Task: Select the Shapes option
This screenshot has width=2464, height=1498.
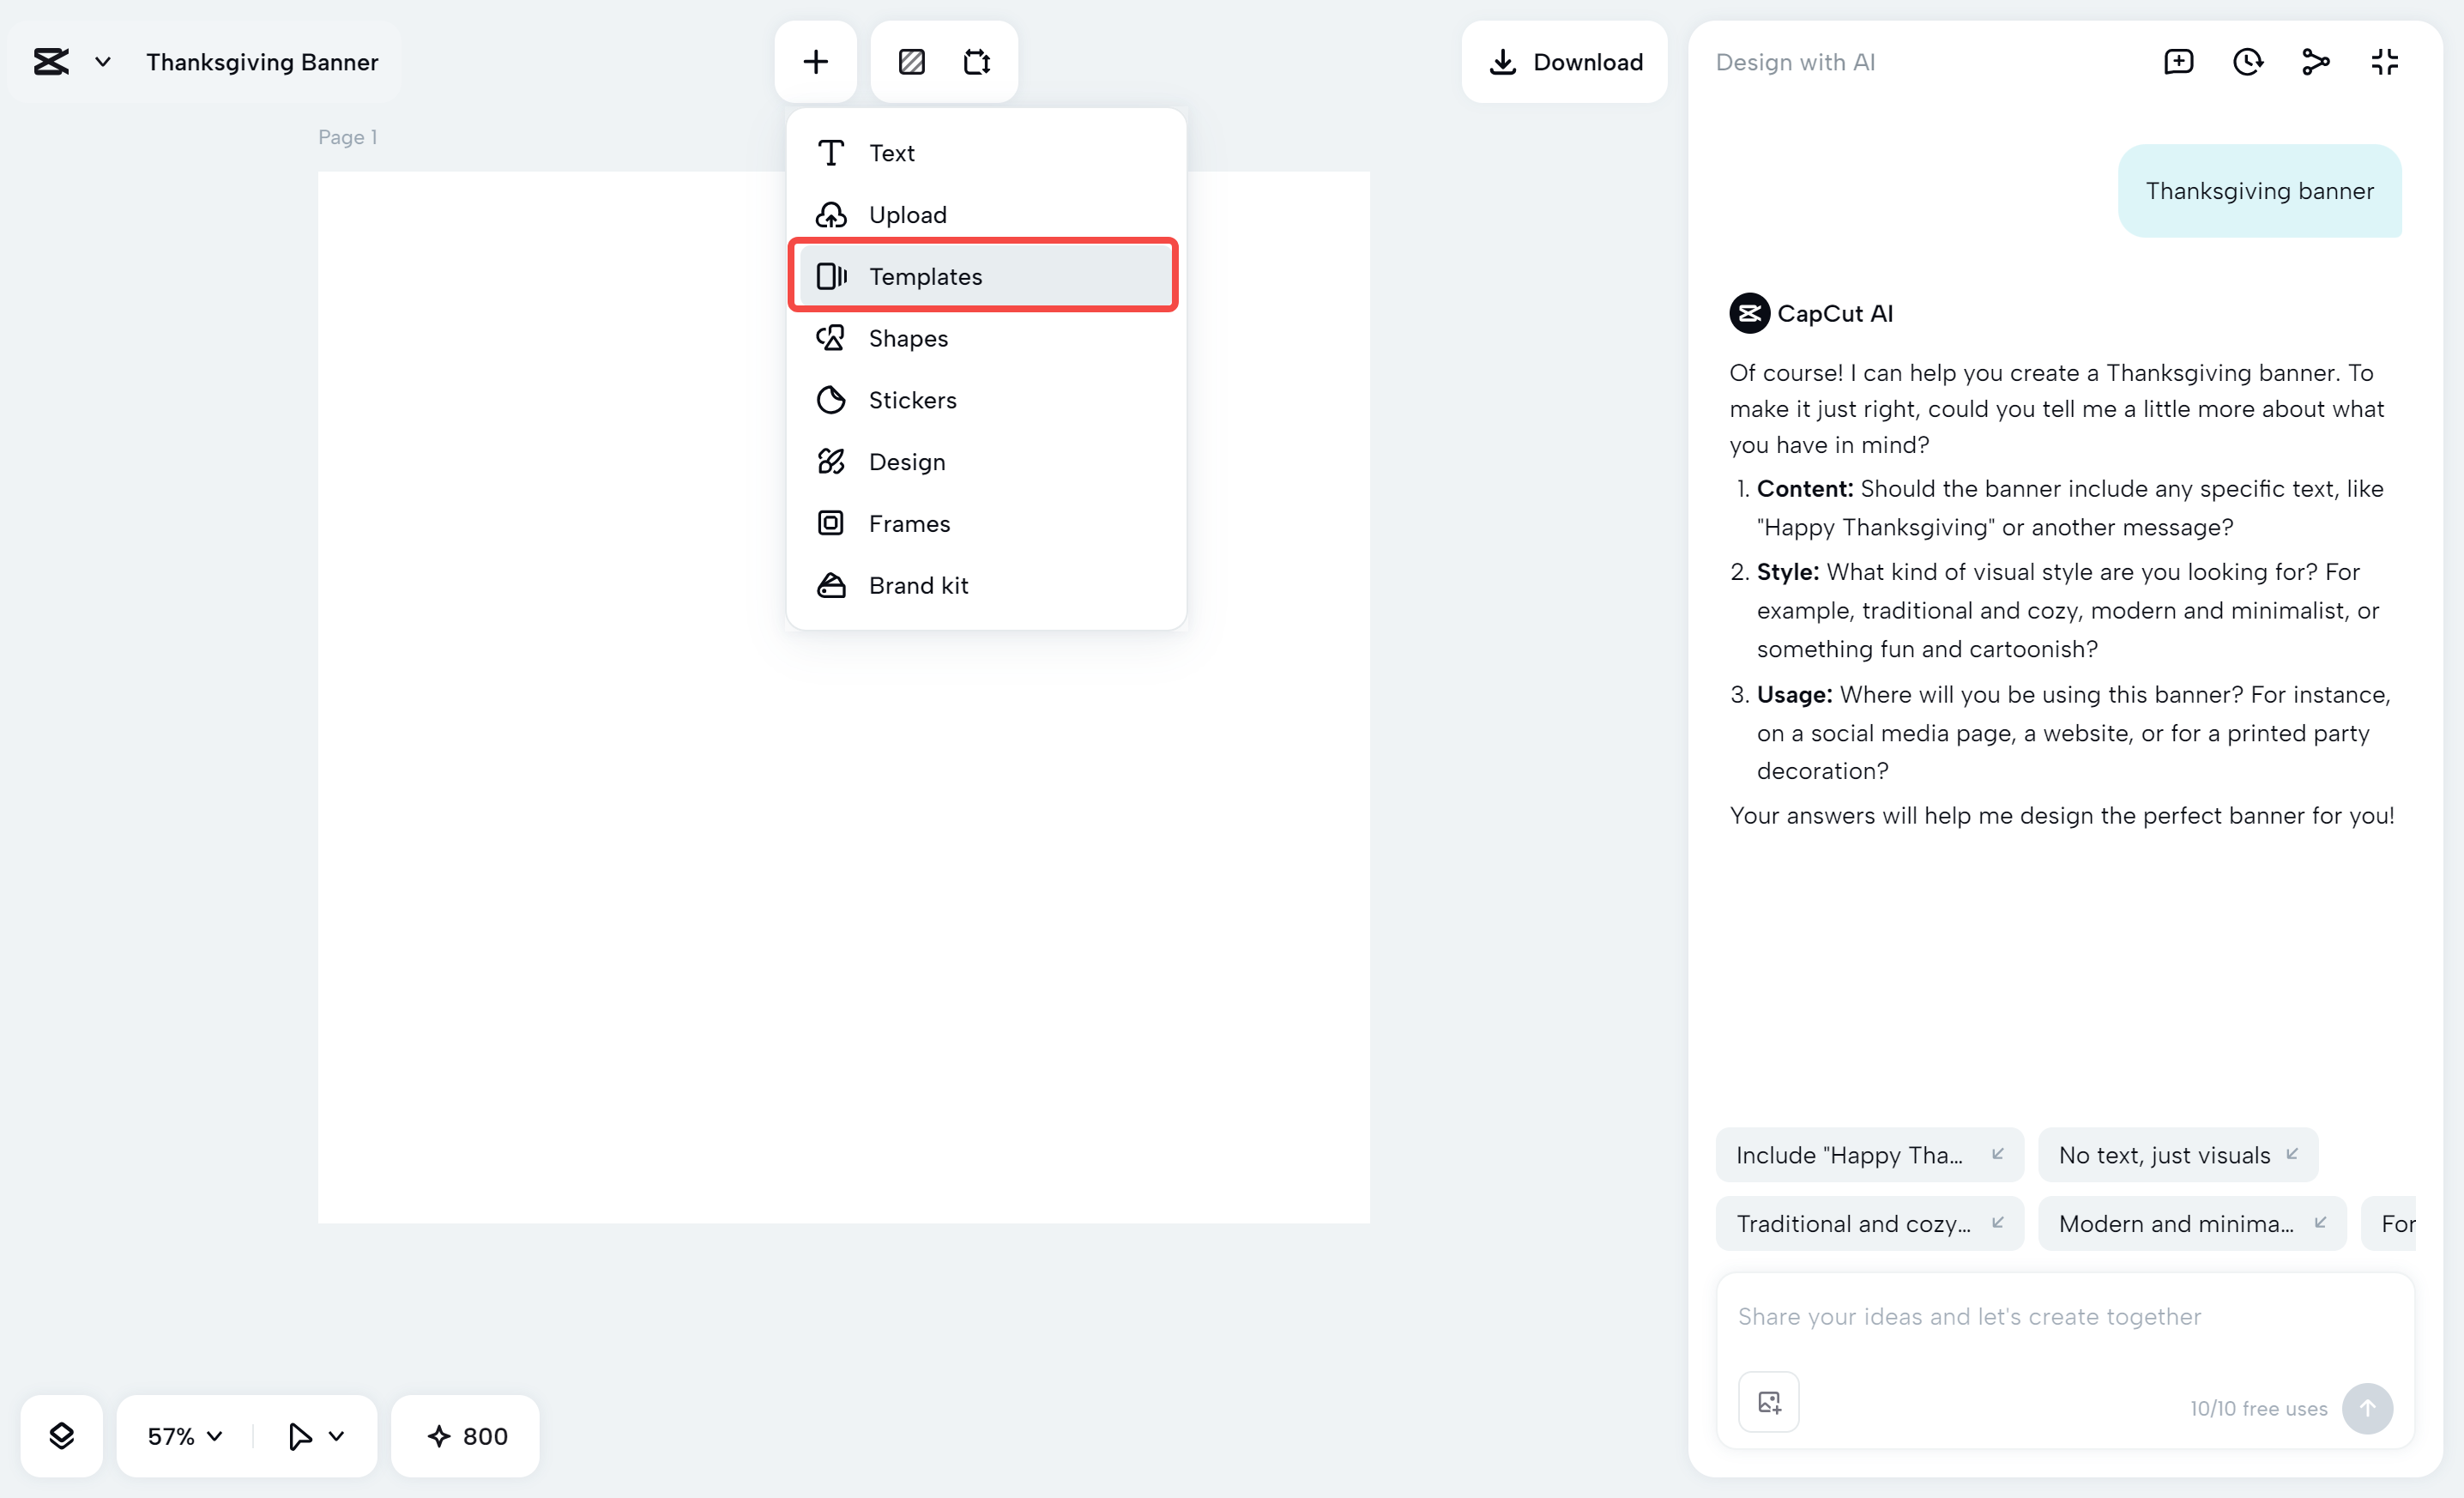Action: [x=906, y=338]
